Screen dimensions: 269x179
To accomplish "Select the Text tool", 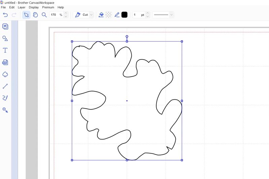I will pyautogui.click(x=5, y=50).
